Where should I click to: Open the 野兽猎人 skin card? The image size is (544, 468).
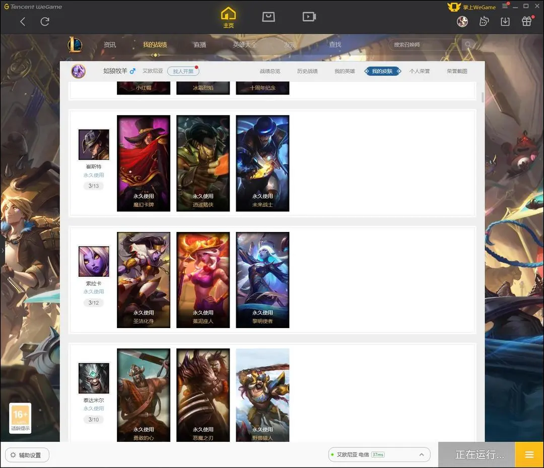262,395
